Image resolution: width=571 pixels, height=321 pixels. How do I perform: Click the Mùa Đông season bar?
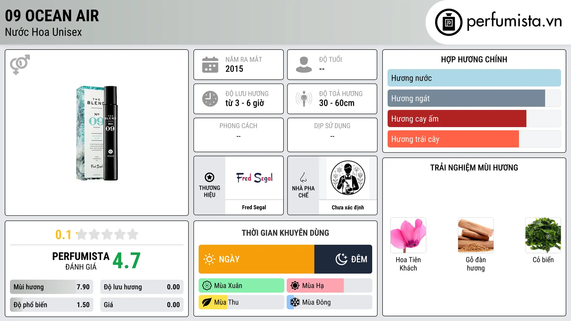coord(329,302)
